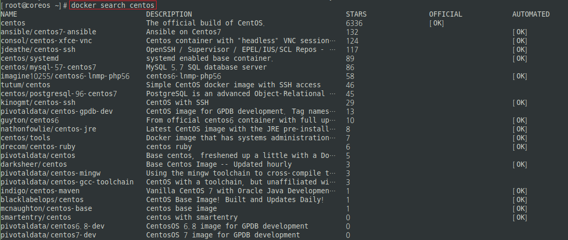Click the pivotaldata/centos7-dev entry
This screenshot has height=240, width=568.
click(x=48, y=235)
